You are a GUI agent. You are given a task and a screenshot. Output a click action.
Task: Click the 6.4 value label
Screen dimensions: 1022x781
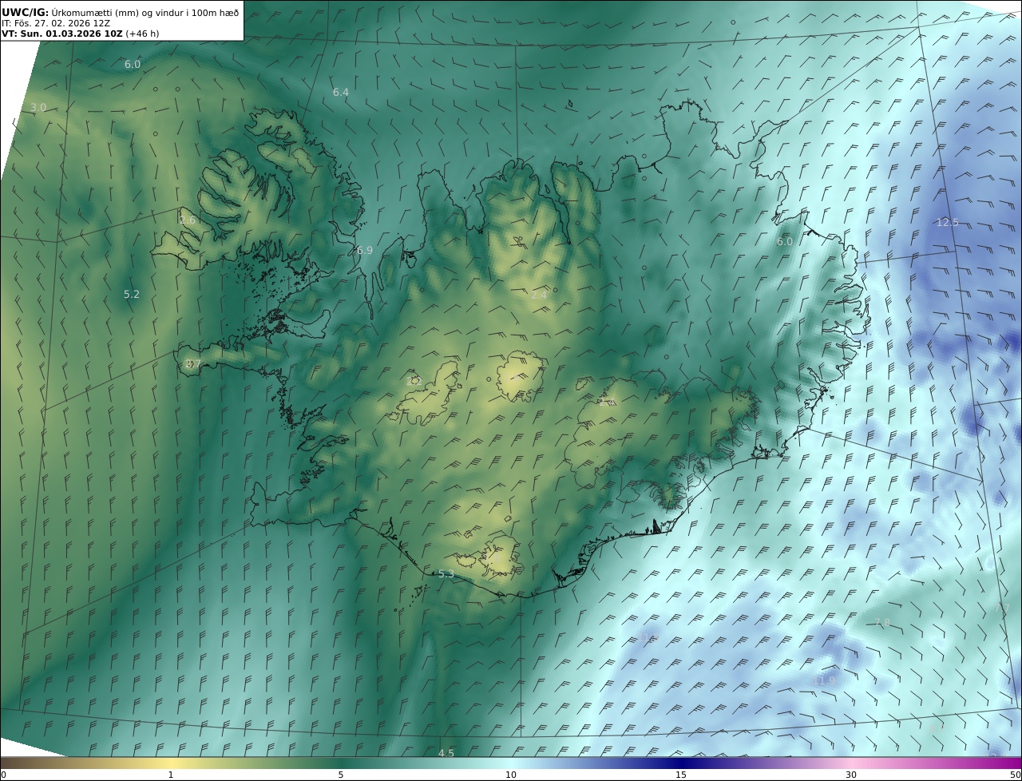click(x=341, y=93)
